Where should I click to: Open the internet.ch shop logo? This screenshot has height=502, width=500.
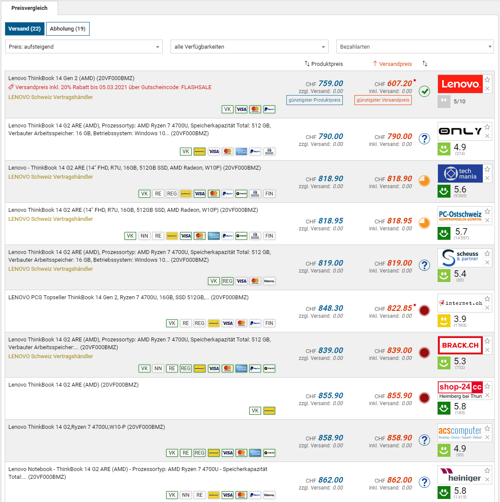click(460, 303)
